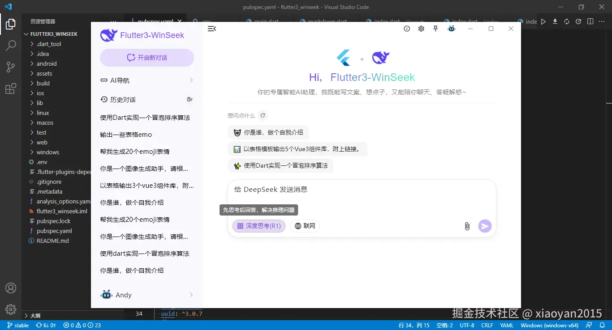Pin the DeepSeek chat window
Viewport: 612px width, 330px height.
(x=435, y=28)
